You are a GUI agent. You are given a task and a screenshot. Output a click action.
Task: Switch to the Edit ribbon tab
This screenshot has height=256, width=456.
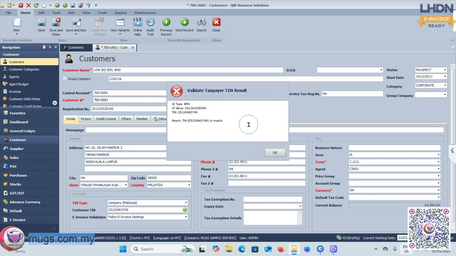[x=41, y=13]
